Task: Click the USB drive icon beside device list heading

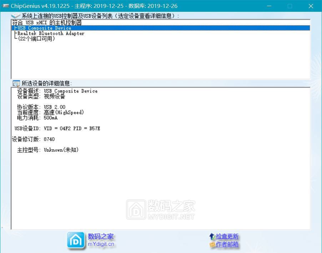Action: pyautogui.click(x=16, y=16)
